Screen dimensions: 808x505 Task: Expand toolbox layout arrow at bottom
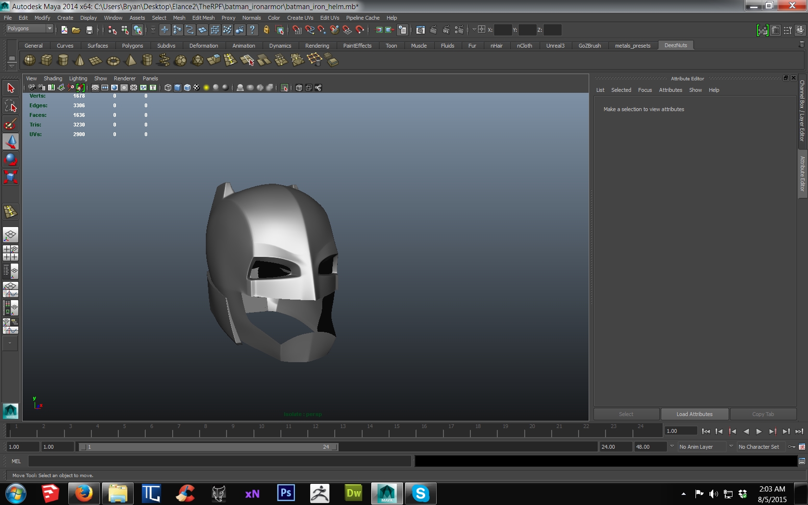tap(10, 343)
